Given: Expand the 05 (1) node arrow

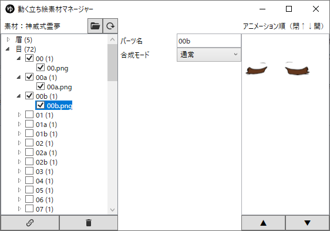Looking at the screenshot, I should [19, 190].
